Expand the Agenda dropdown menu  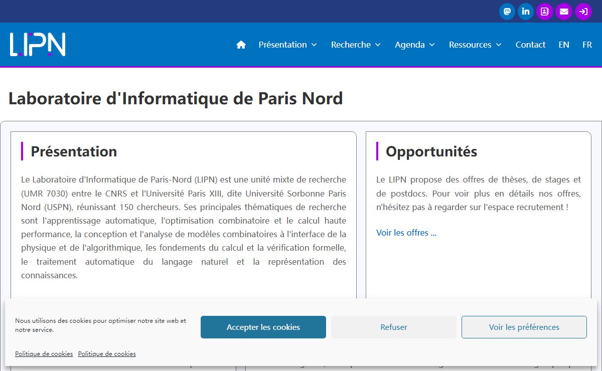tap(414, 45)
